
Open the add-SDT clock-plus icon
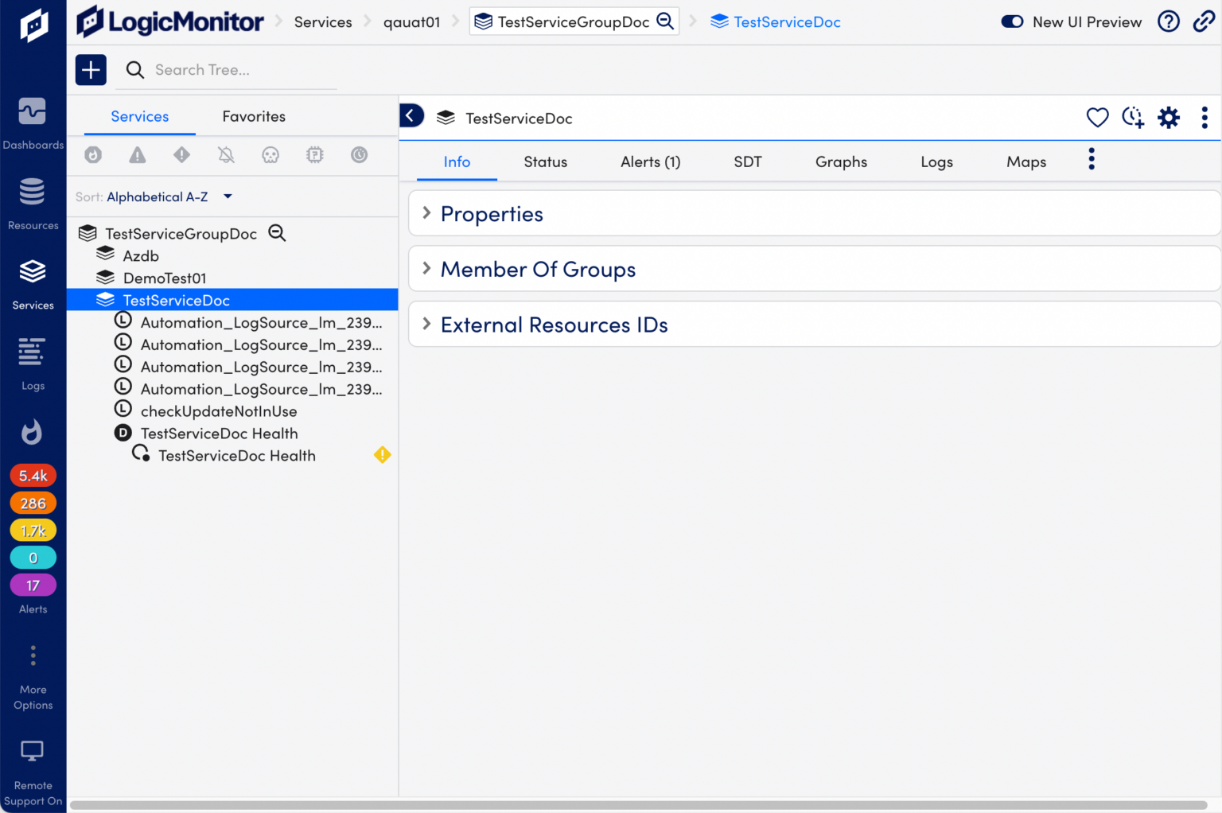click(x=1133, y=117)
